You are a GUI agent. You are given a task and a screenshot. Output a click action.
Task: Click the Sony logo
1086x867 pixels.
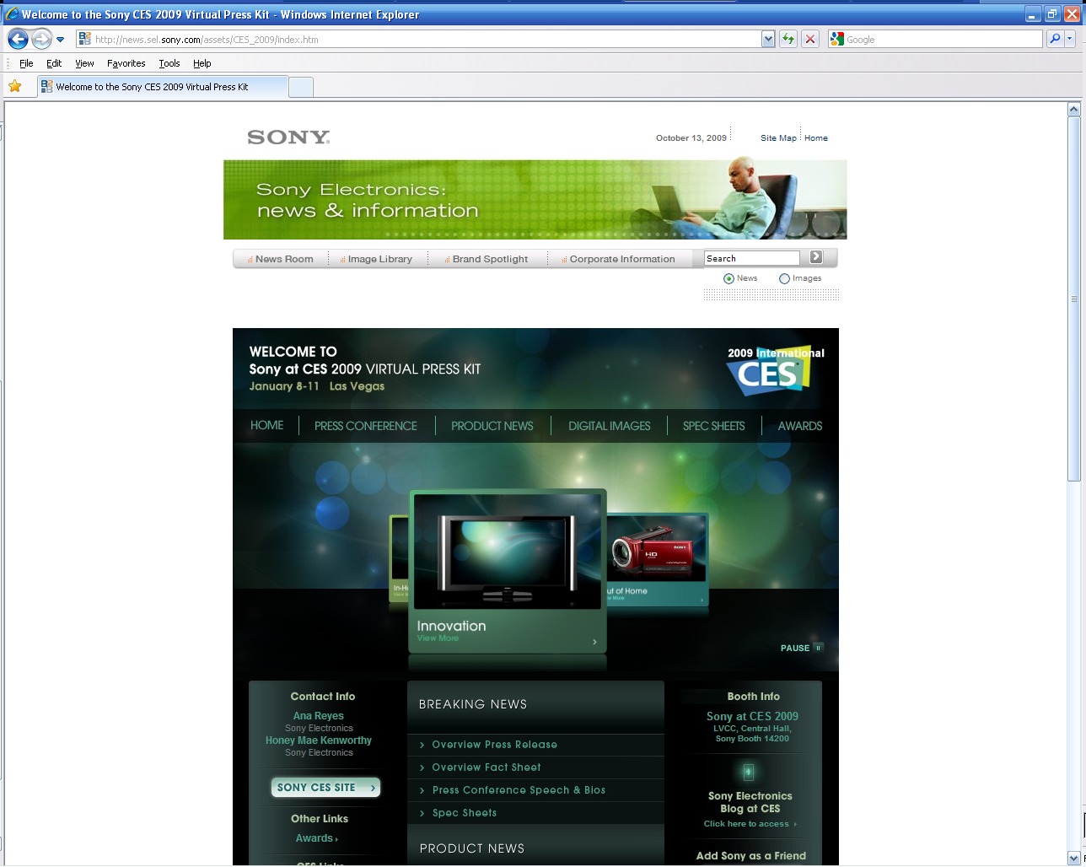(x=288, y=137)
